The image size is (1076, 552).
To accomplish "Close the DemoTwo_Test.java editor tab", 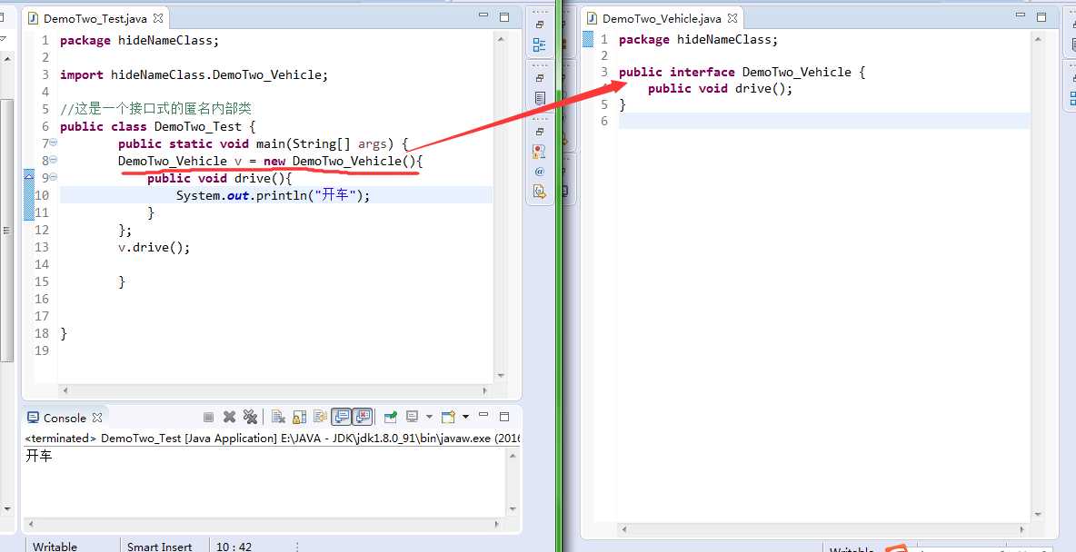I will (x=158, y=18).
